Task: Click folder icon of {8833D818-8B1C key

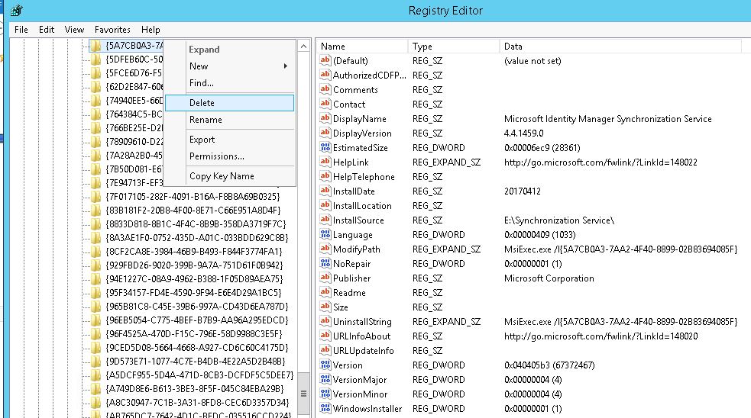Action: pyautogui.click(x=95, y=223)
